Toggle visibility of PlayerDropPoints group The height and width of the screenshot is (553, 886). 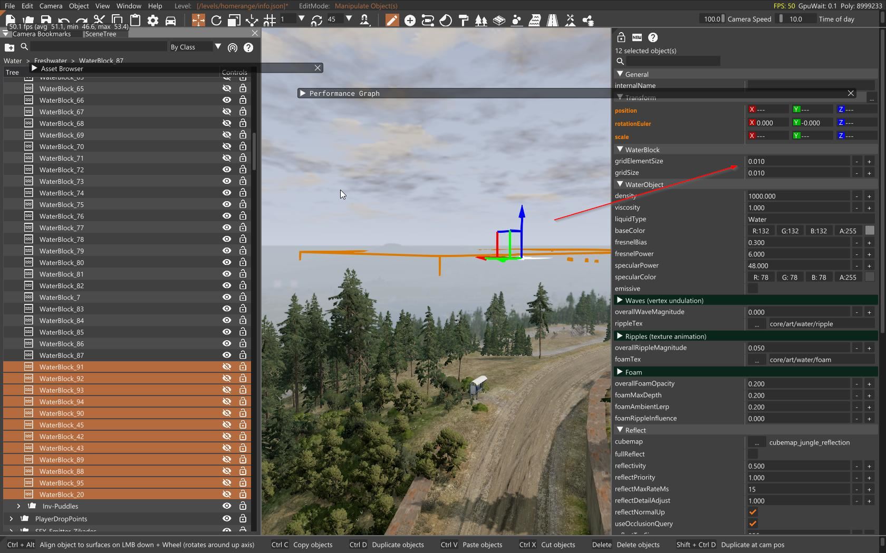[x=227, y=518]
